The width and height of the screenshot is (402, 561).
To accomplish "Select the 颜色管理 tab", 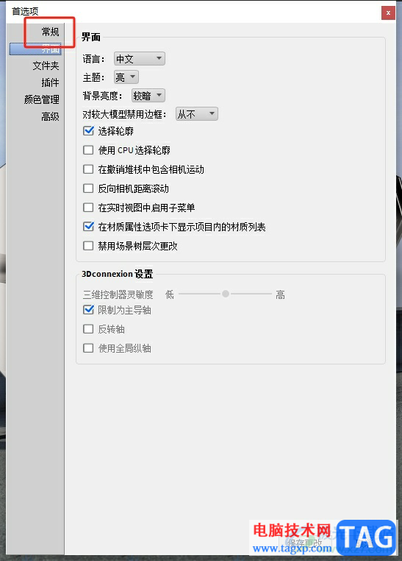I will tap(41, 99).
